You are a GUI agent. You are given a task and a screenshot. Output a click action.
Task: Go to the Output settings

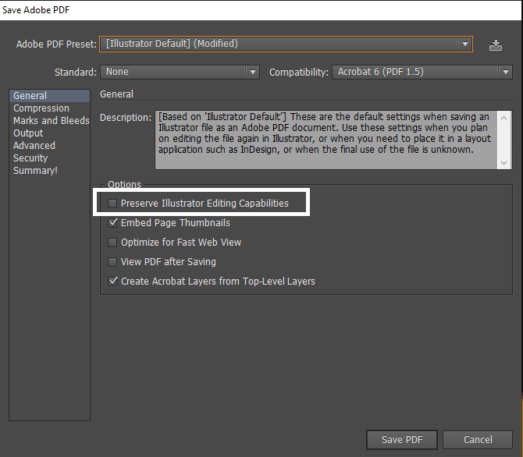[x=50, y=133]
